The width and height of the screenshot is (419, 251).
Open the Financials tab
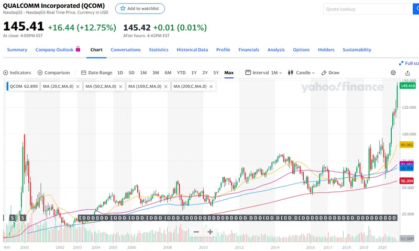248,50
